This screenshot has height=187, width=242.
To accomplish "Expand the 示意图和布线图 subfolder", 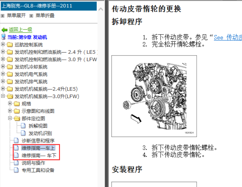I will pos(10,111).
